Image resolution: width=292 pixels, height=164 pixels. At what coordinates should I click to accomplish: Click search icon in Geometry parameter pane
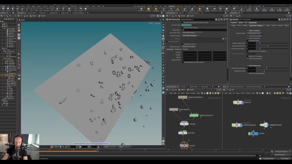[x=285, y=19]
